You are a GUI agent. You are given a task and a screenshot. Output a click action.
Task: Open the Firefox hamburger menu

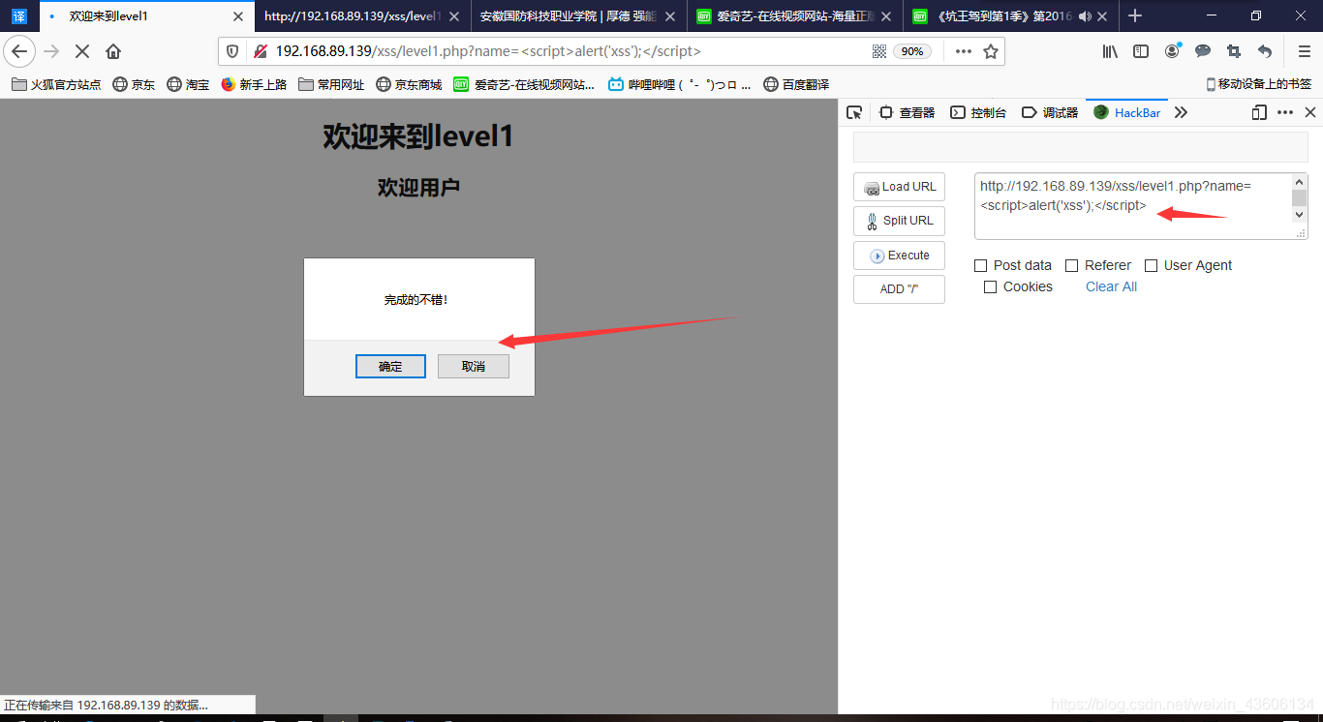pyautogui.click(x=1304, y=51)
